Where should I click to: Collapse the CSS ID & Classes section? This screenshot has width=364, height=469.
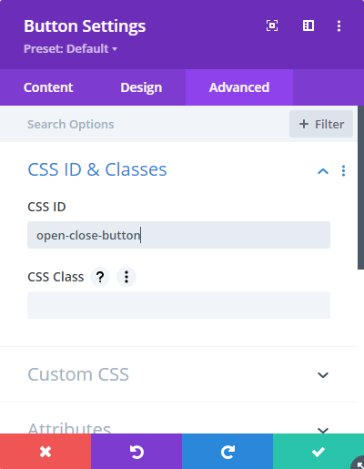click(323, 171)
